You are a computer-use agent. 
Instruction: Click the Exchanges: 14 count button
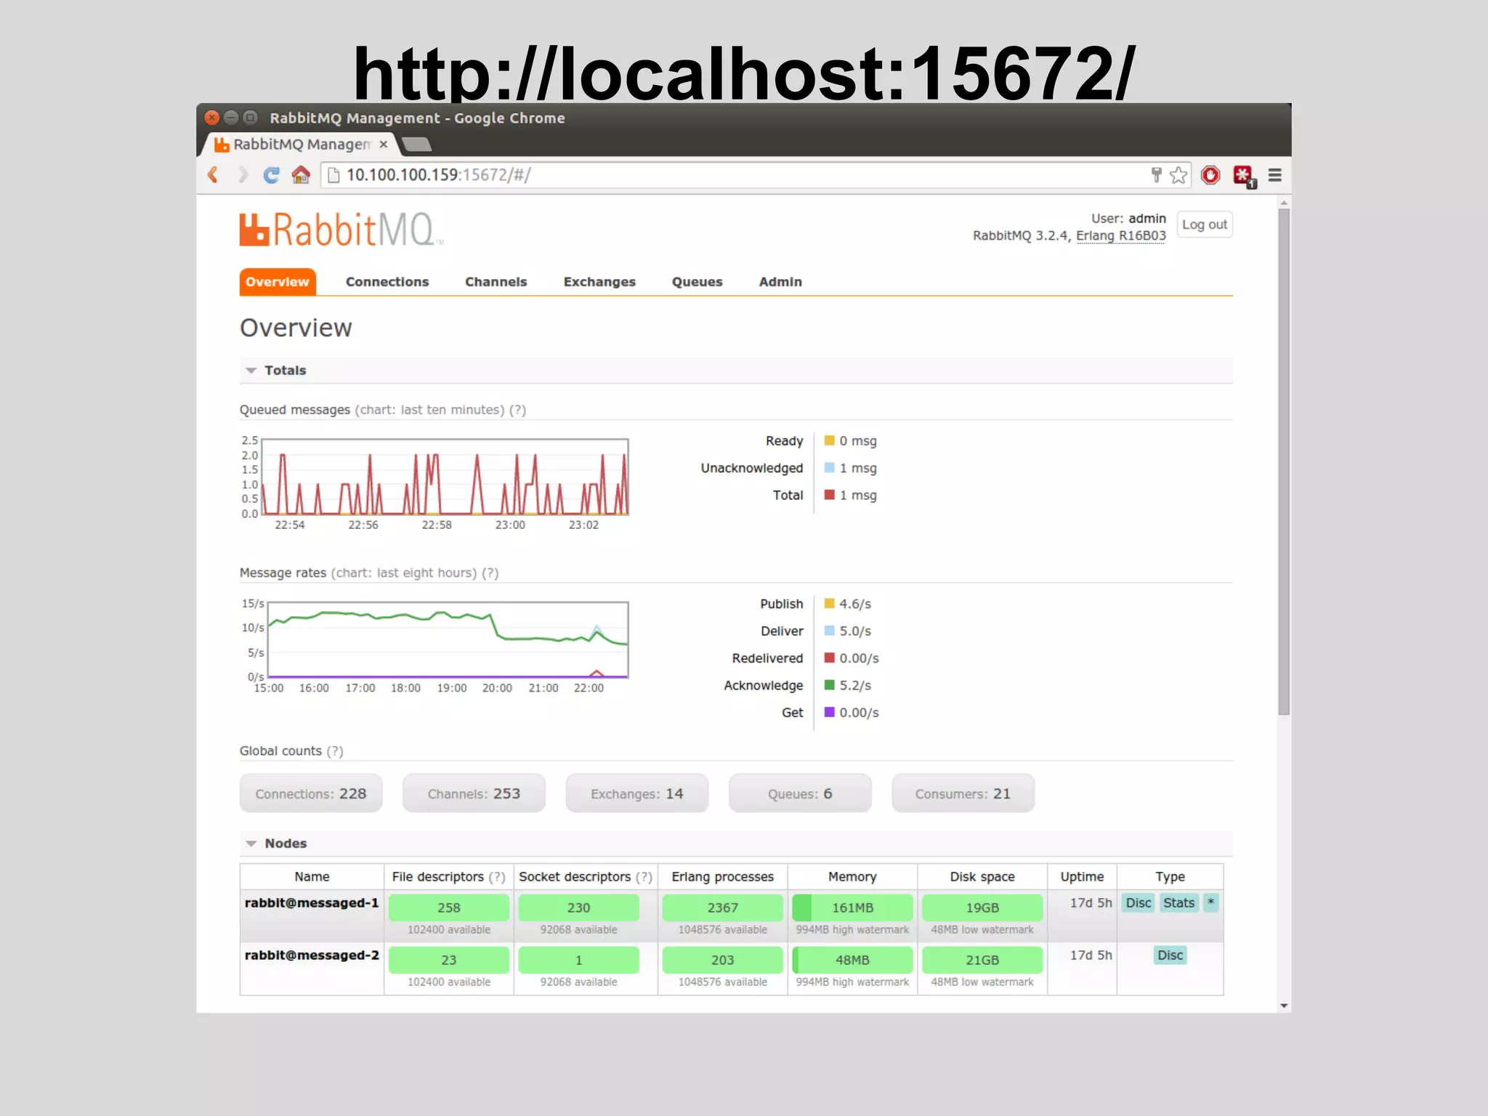pos(637,793)
